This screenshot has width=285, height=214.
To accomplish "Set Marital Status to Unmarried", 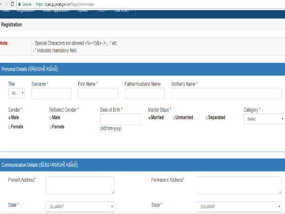I will 175,117.
